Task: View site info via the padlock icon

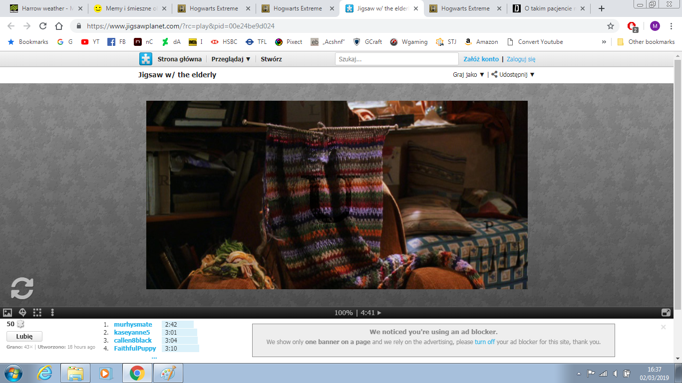Action: pyautogui.click(x=79, y=26)
